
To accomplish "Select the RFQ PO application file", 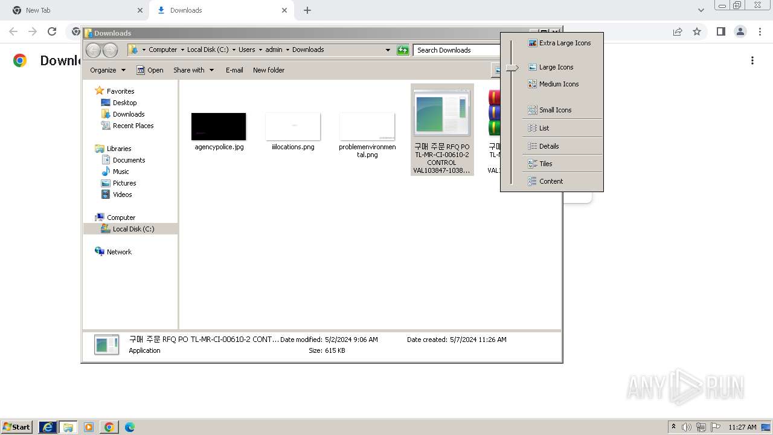I will coord(442,129).
